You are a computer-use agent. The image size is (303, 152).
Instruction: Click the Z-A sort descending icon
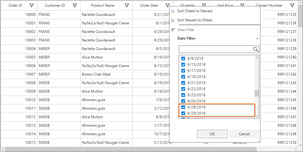coord(173,20)
